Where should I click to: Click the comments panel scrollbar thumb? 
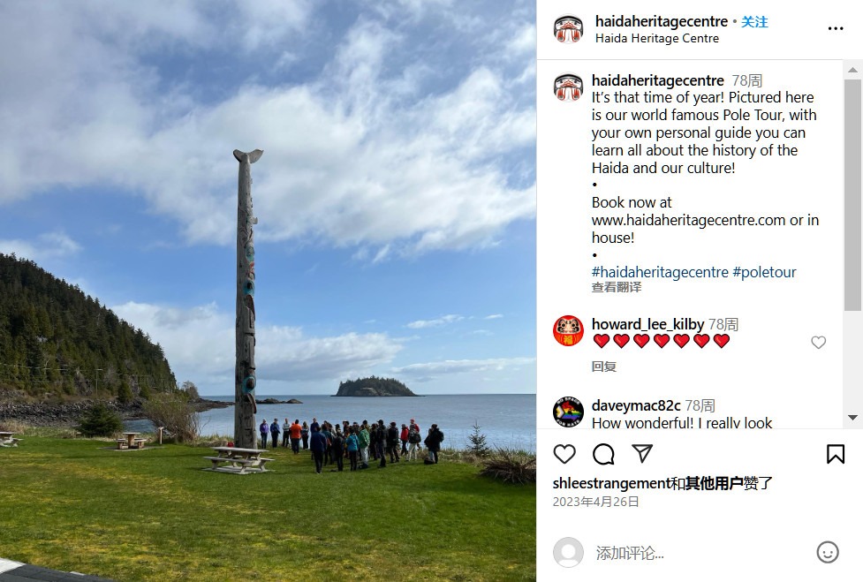(x=852, y=195)
